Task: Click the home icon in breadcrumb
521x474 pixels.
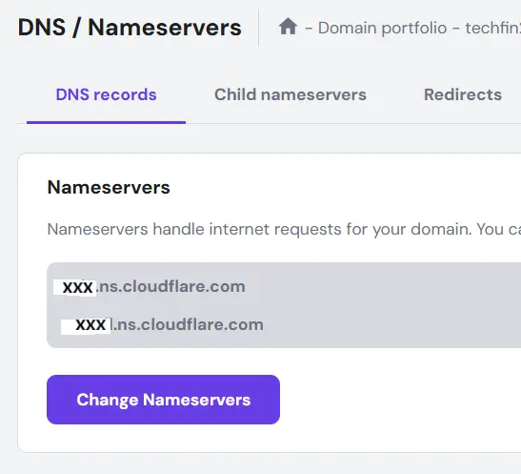Action: (288, 27)
